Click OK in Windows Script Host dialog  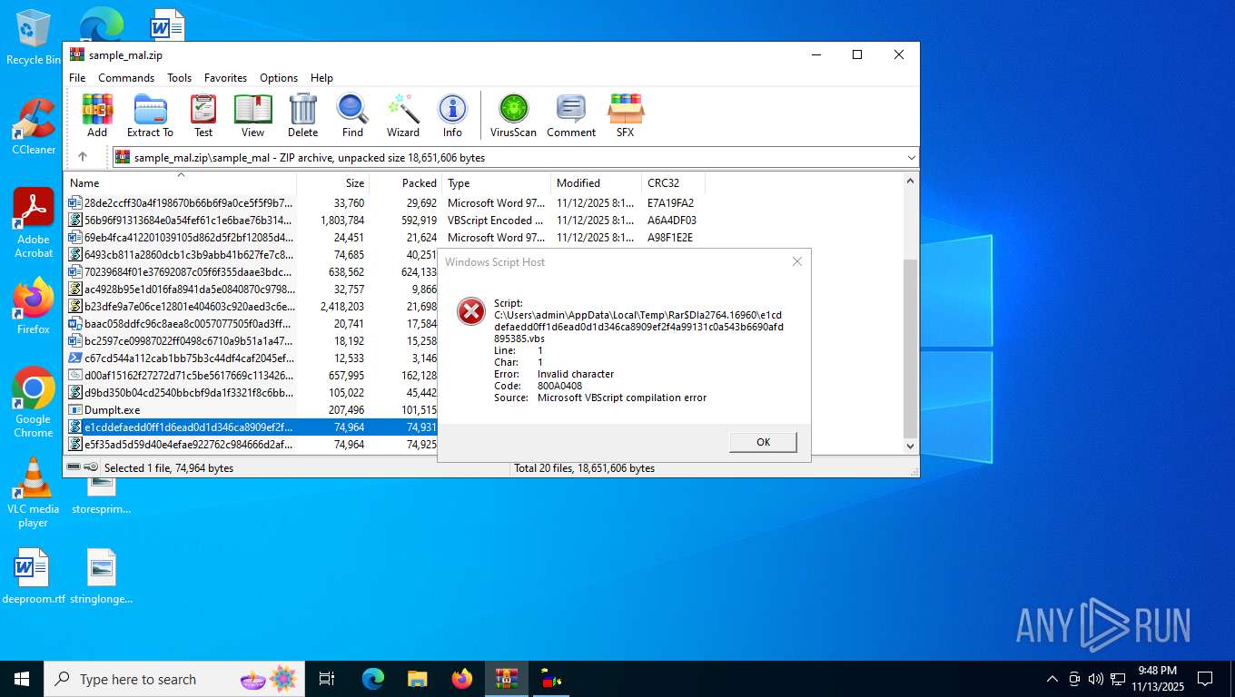point(763,442)
